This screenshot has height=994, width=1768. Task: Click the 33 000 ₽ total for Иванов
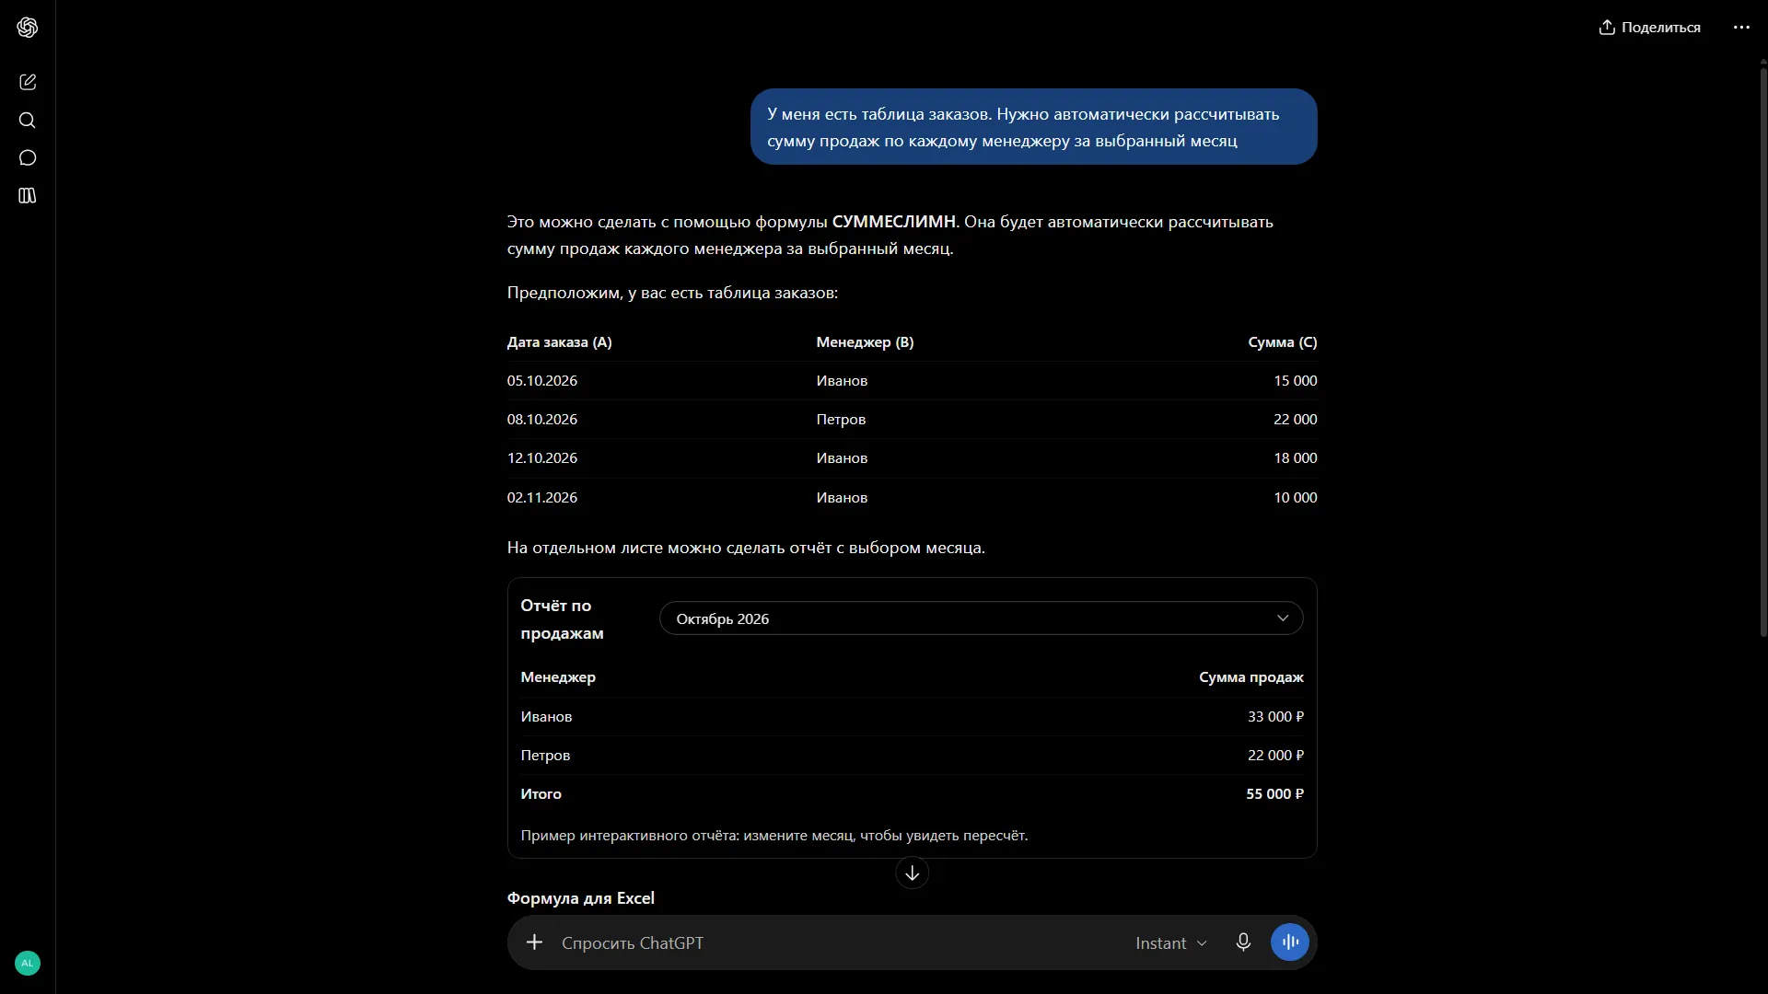coord(1275,717)
